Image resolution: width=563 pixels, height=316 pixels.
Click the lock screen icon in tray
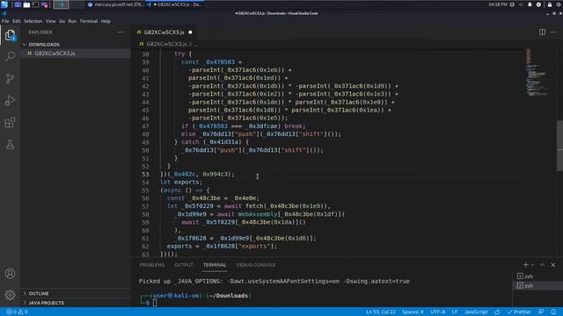[549, 4]
